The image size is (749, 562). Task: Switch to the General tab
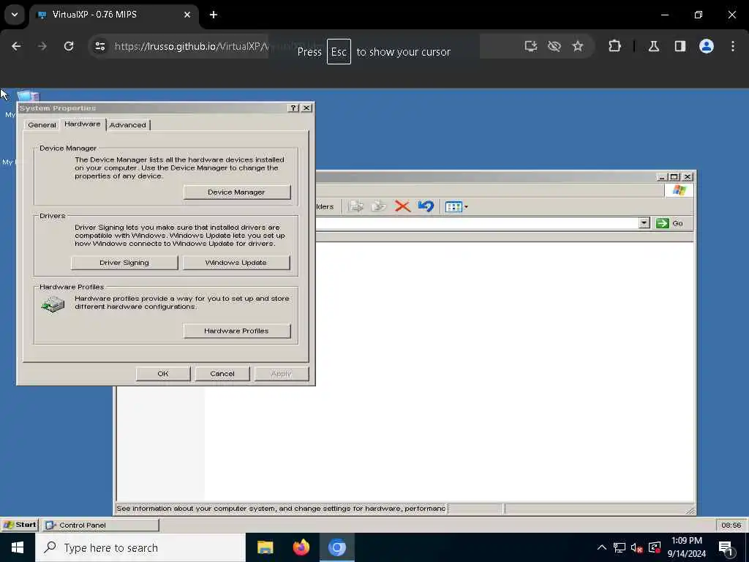pos(42,124)
